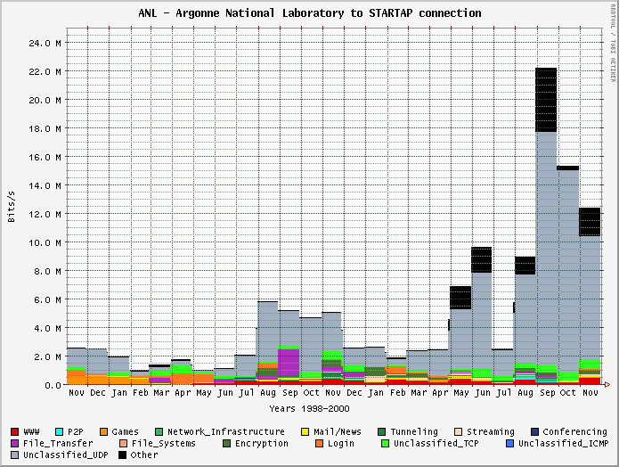Click the gray Unclassified_UDP swatch
The image size is (619, 467).
(14, 455)
